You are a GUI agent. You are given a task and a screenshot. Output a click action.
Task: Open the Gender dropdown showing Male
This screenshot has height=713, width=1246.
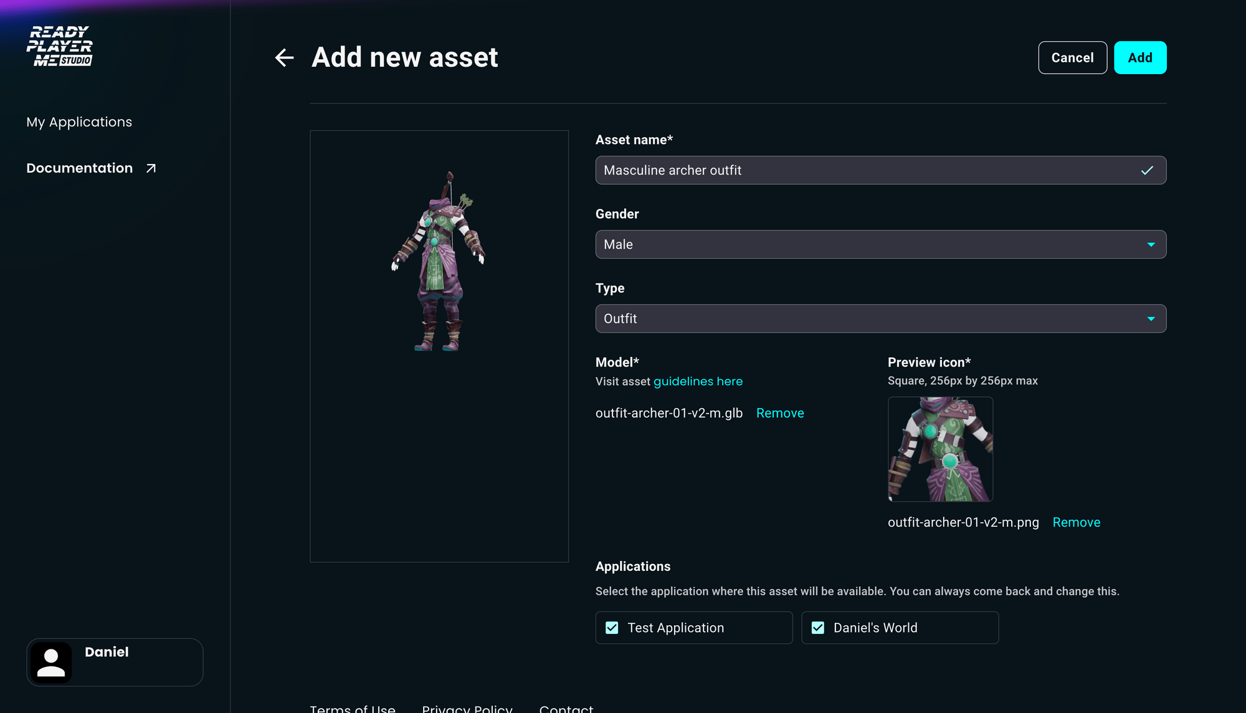[880, 244]
